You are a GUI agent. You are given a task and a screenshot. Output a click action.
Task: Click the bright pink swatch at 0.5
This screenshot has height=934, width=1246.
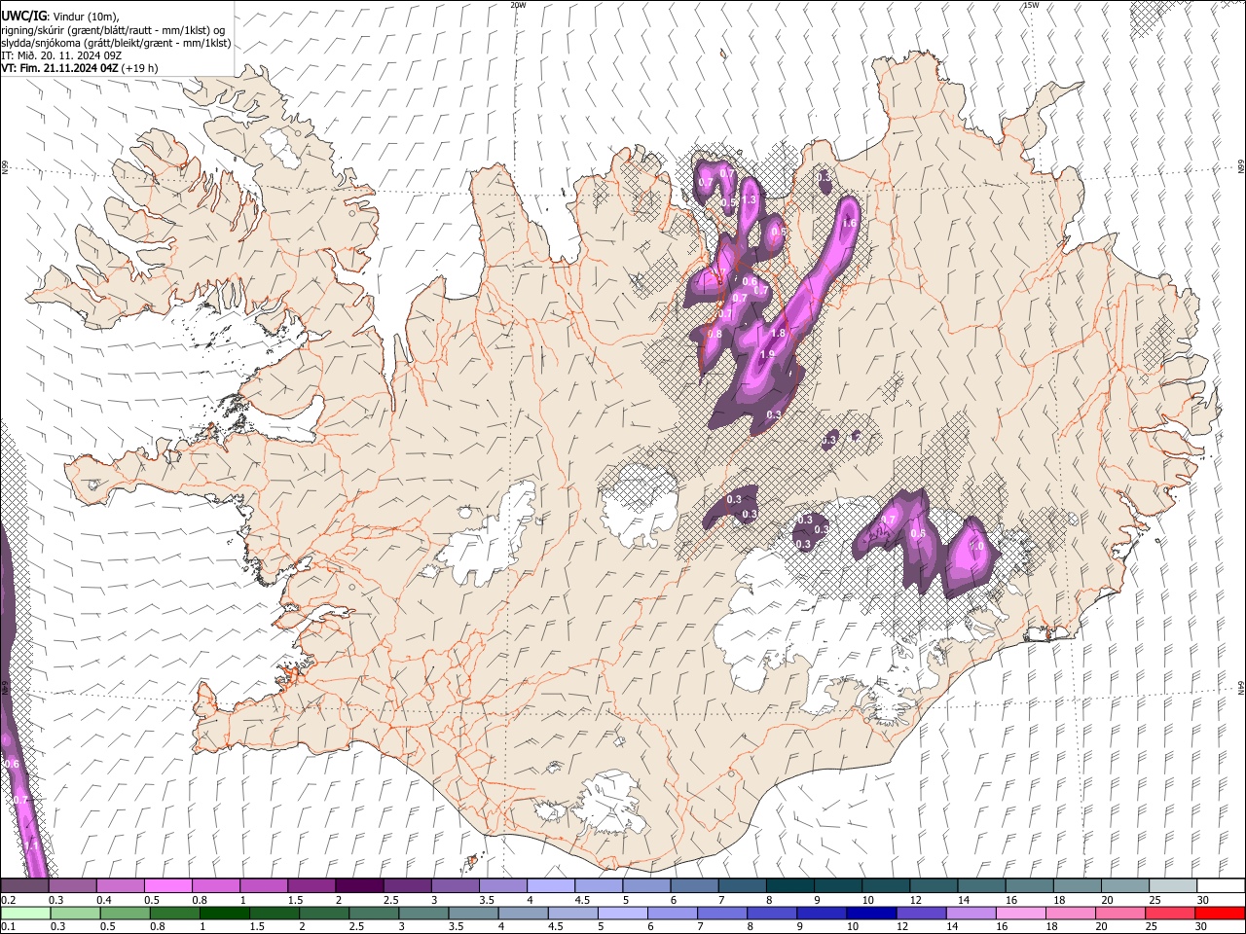[x=167, y=886]
